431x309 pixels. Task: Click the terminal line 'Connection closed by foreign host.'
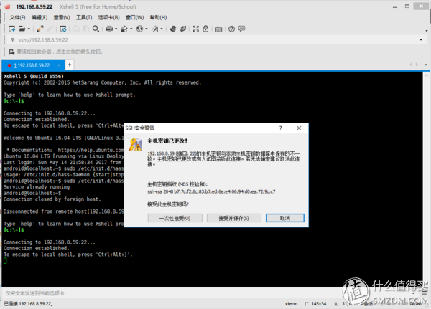click(52, 199)
